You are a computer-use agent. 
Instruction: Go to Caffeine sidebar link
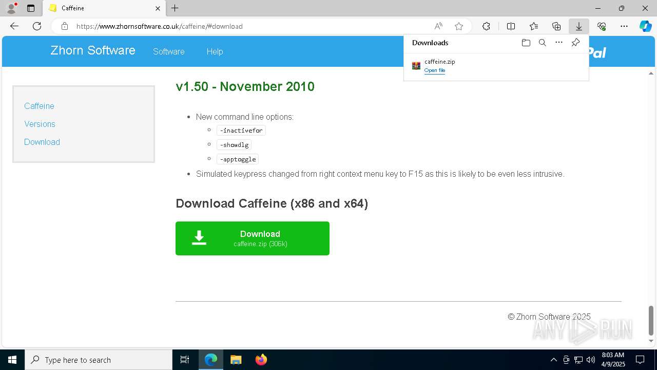39,106
